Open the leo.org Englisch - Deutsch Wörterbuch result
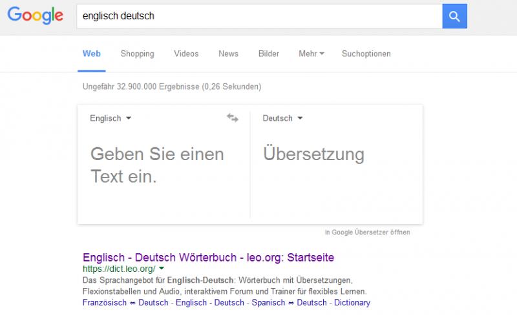 (208, 258)
